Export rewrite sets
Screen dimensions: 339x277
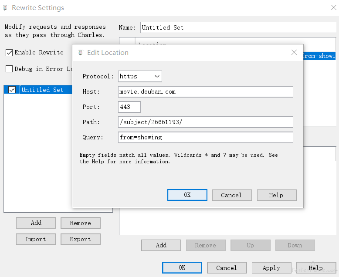tap(81, 239)
